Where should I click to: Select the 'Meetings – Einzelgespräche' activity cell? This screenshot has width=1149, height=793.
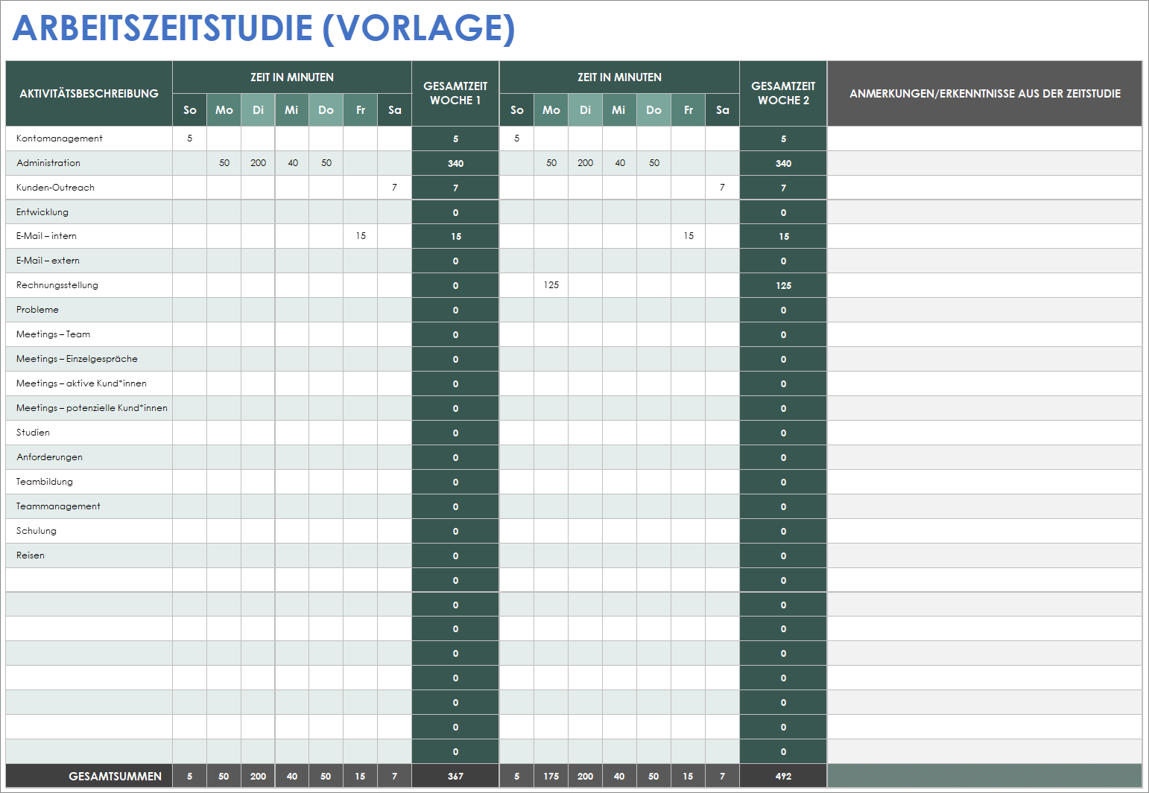pyautogui.click(x=89, y=359)
